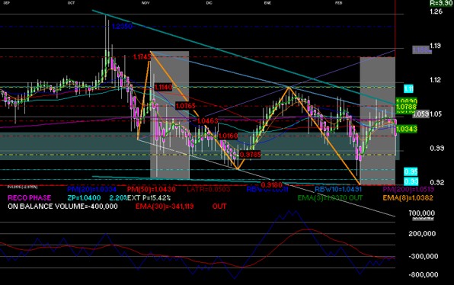Click the green 1.0890 price tag

click(407, 101)
